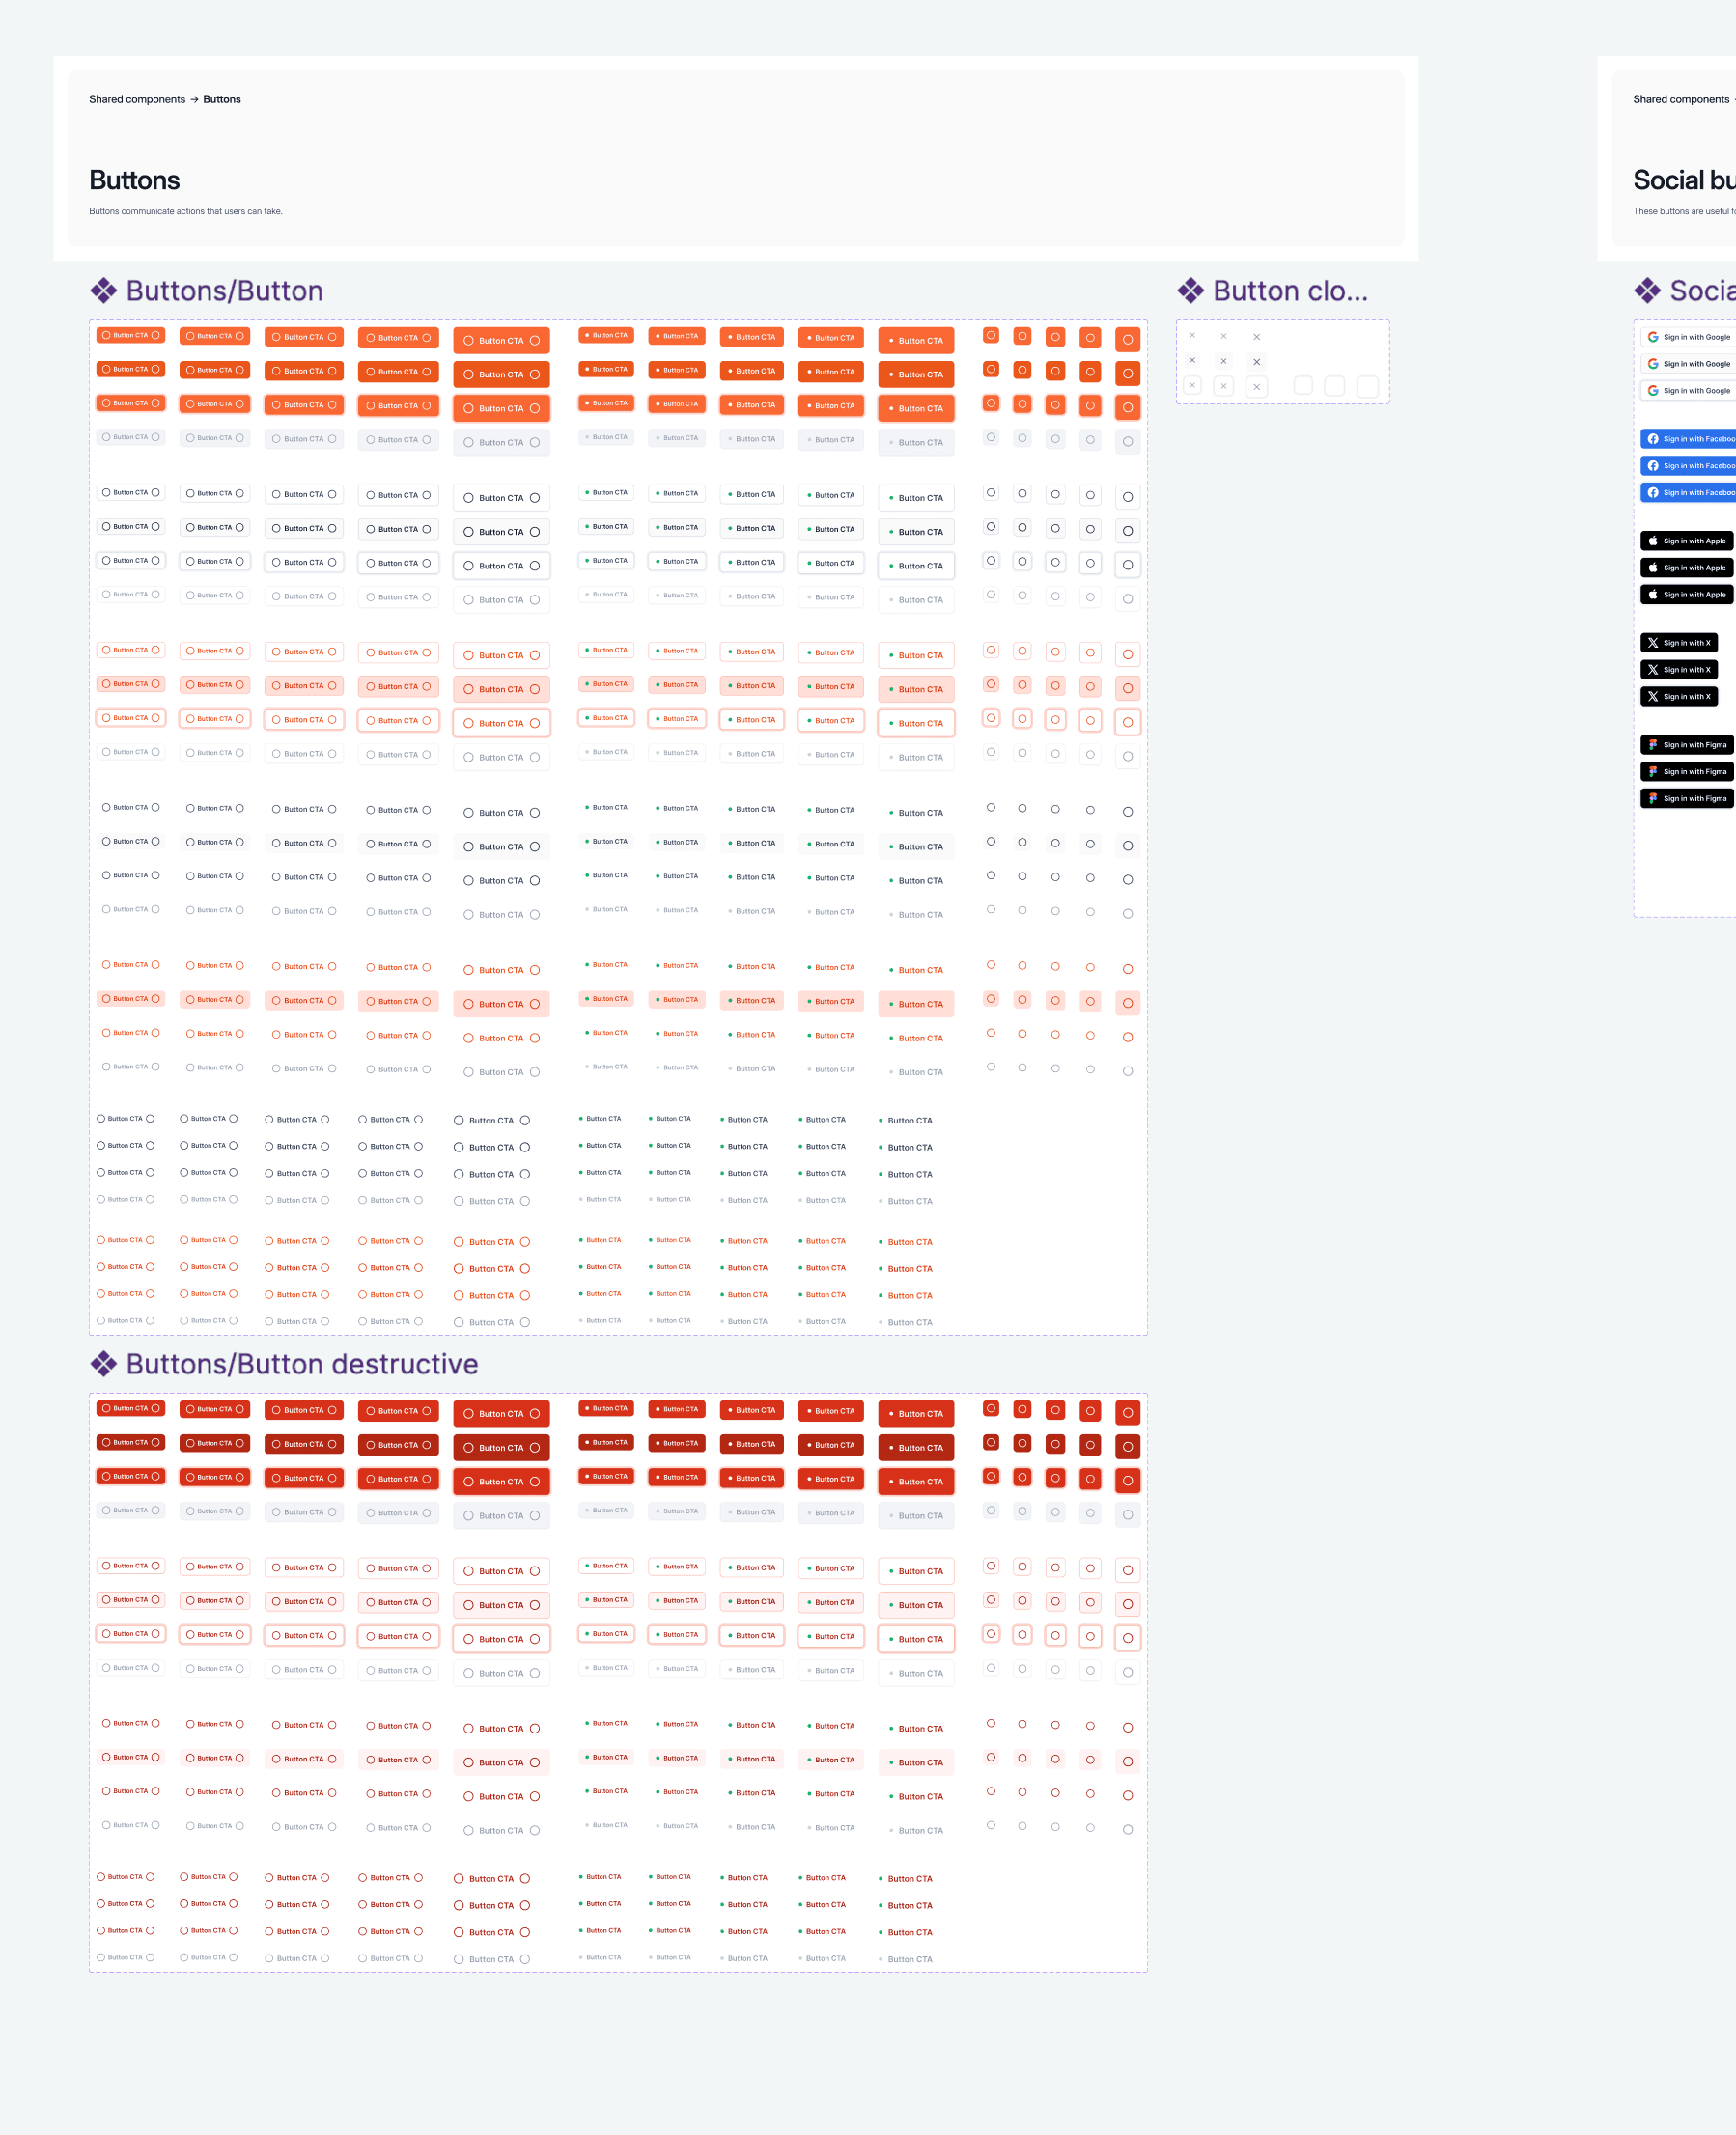Click the largest close X in the top row of Button close set

point(1257,337)
